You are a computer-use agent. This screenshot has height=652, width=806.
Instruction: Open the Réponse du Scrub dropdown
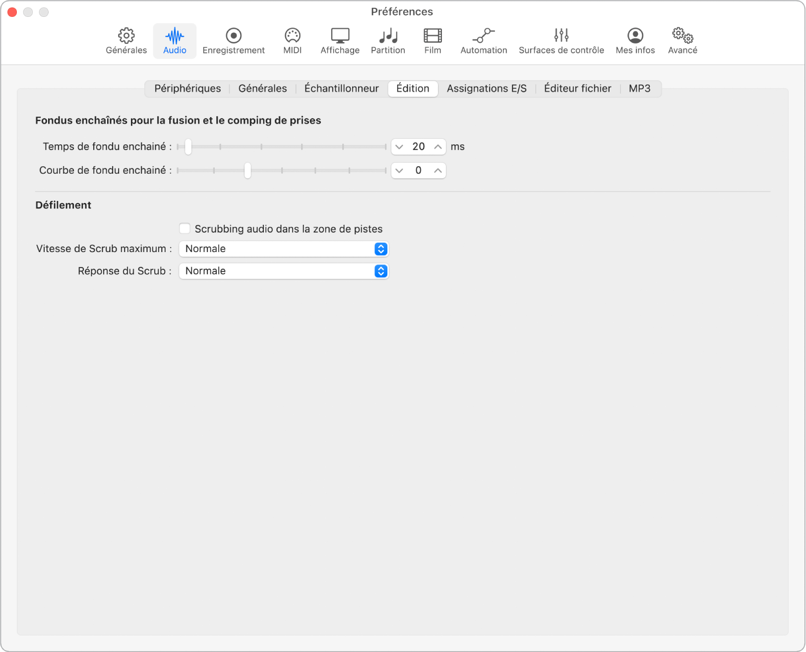(x=284, y=271)
